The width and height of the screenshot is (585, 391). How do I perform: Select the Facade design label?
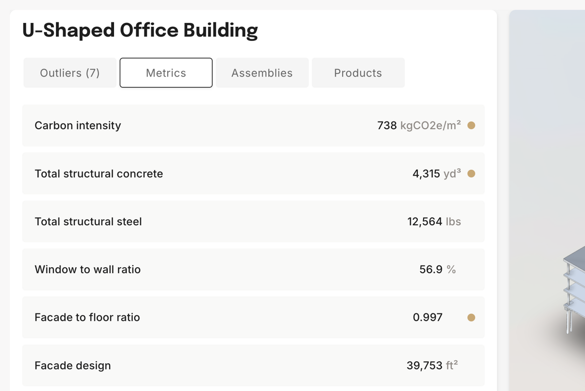pyautogui.click(x=73, y=365)
